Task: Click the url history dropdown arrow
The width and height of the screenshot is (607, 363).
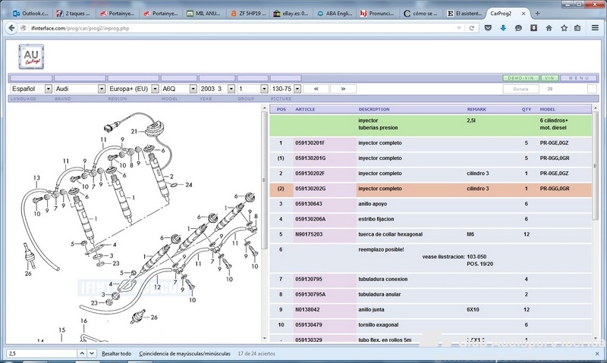Action: tap(459, 28)
